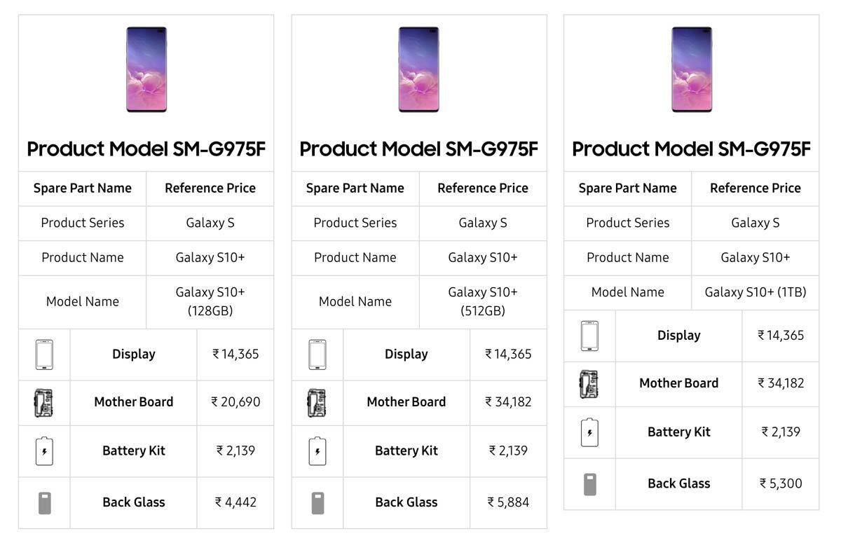
Task: Click the display icon in the 1TB table
Action: tap(589, 336)
